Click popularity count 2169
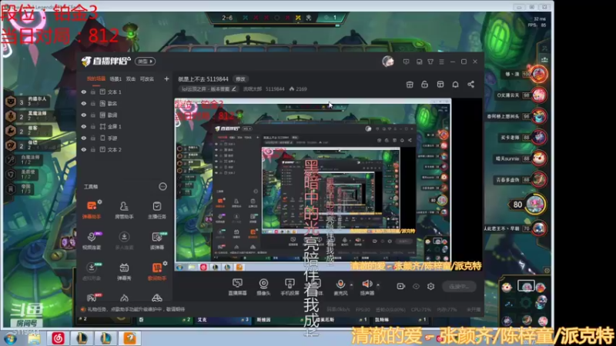This screenshot has width=616, height=346. coord(299,89)
